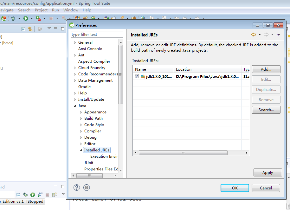Open the Debug dropdown arrow in the main toolbar
Image resolution: width=290 pixels, height=210 pixels.
pyautogui.click(x=19, y=18)
